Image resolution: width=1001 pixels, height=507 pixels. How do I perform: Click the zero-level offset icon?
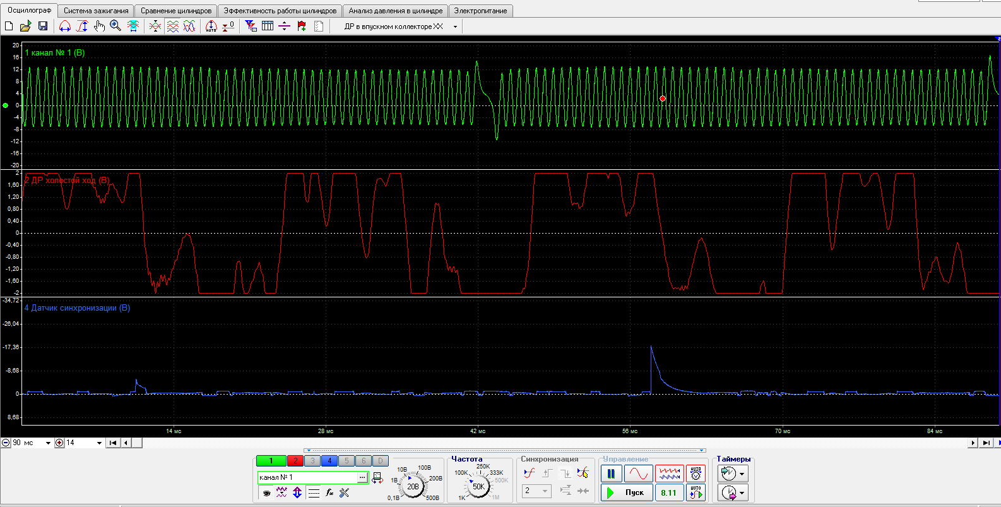[228, 26]
